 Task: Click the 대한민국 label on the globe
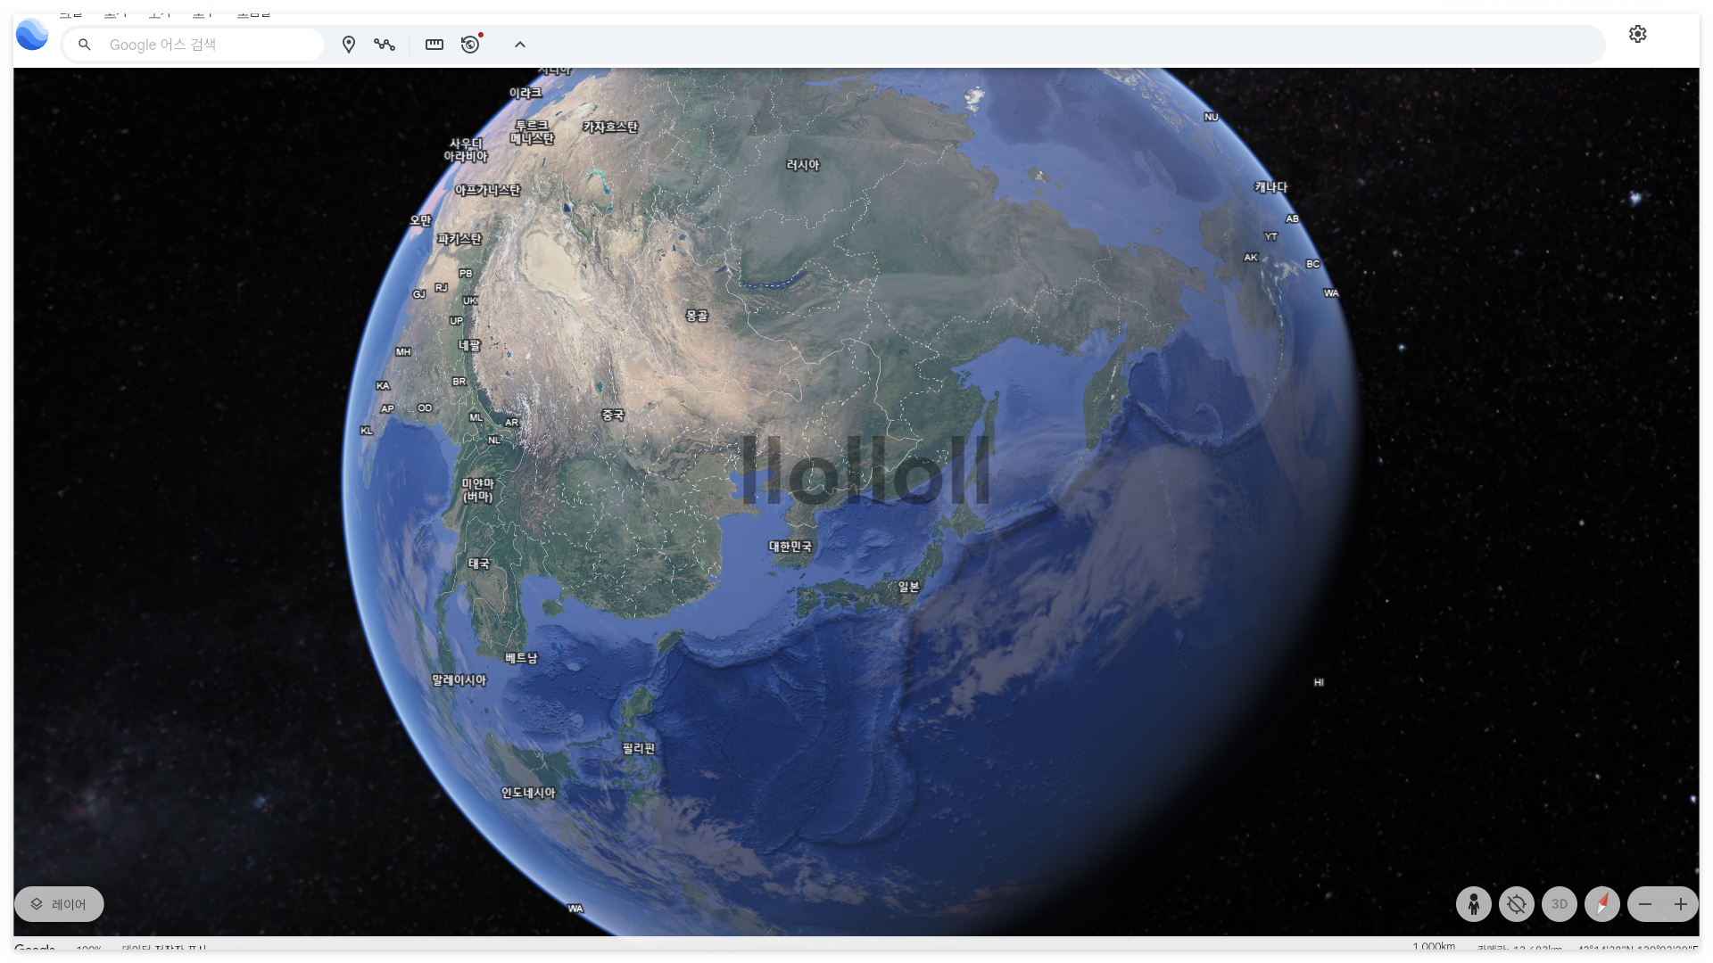click(x=790, y=547)
